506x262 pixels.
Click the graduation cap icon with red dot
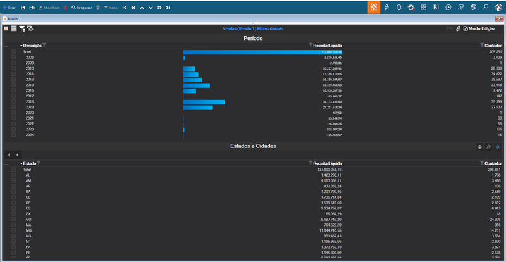pyautogui.click(x=411, y=7)
